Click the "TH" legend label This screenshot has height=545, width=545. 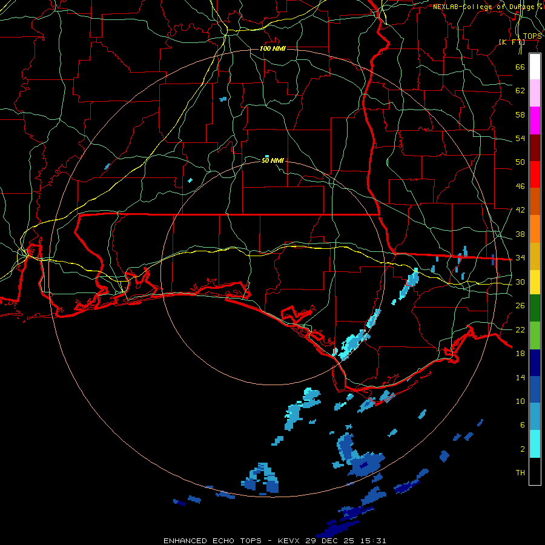[x=520, y=473]
